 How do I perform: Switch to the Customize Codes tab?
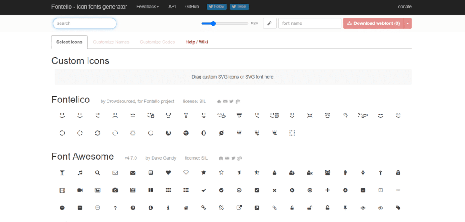pyautogui.click(x=158, y=42)
